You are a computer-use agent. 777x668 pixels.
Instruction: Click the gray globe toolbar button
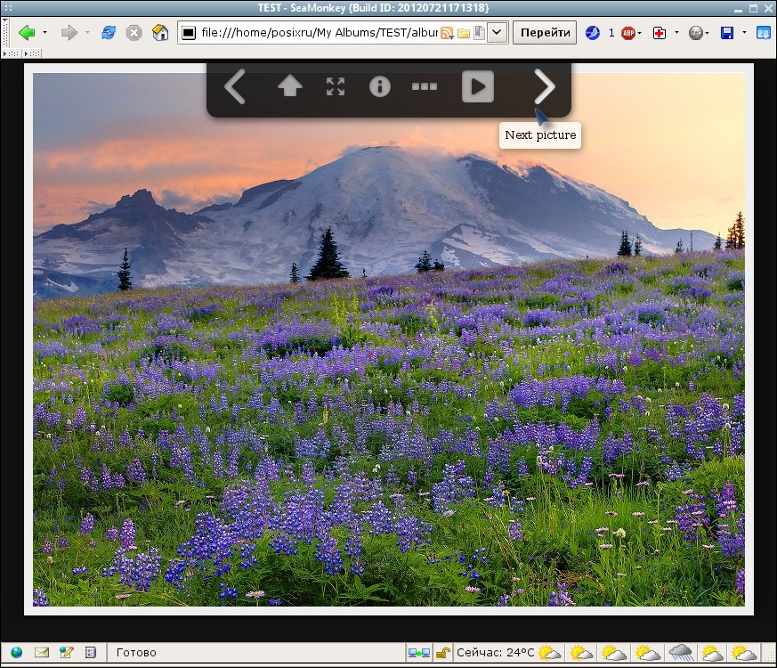click(696, 33)
